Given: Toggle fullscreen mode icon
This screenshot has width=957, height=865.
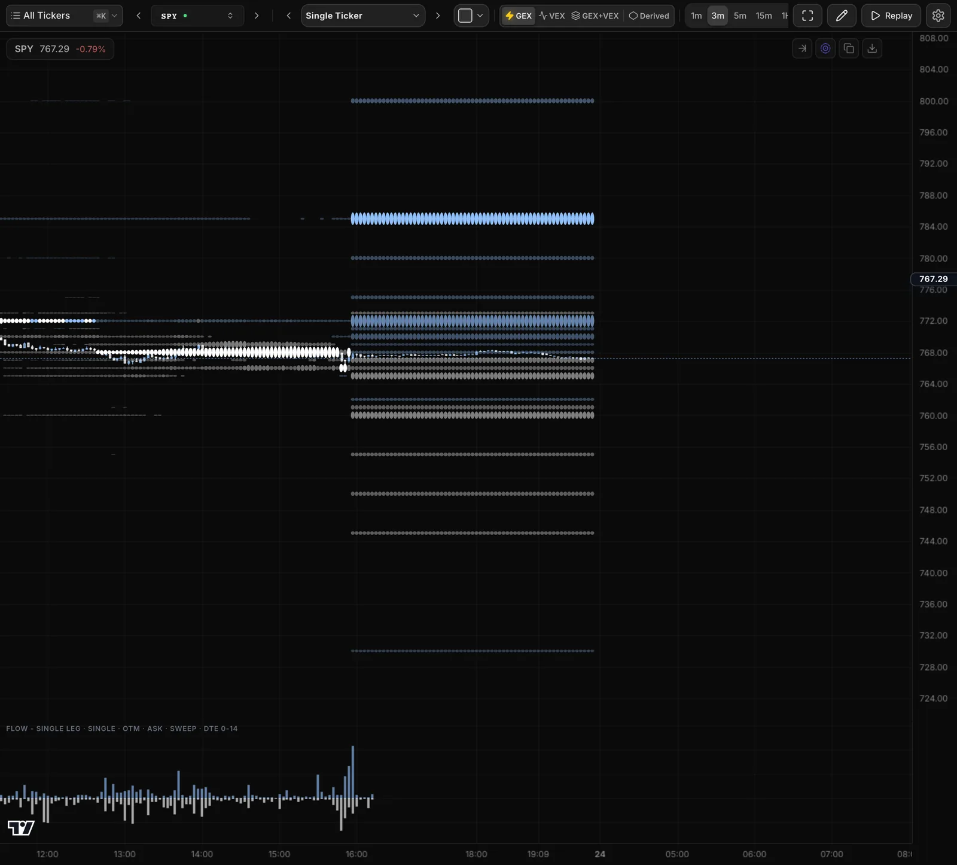Looking at the screenshot, I should tap(807, 16).
